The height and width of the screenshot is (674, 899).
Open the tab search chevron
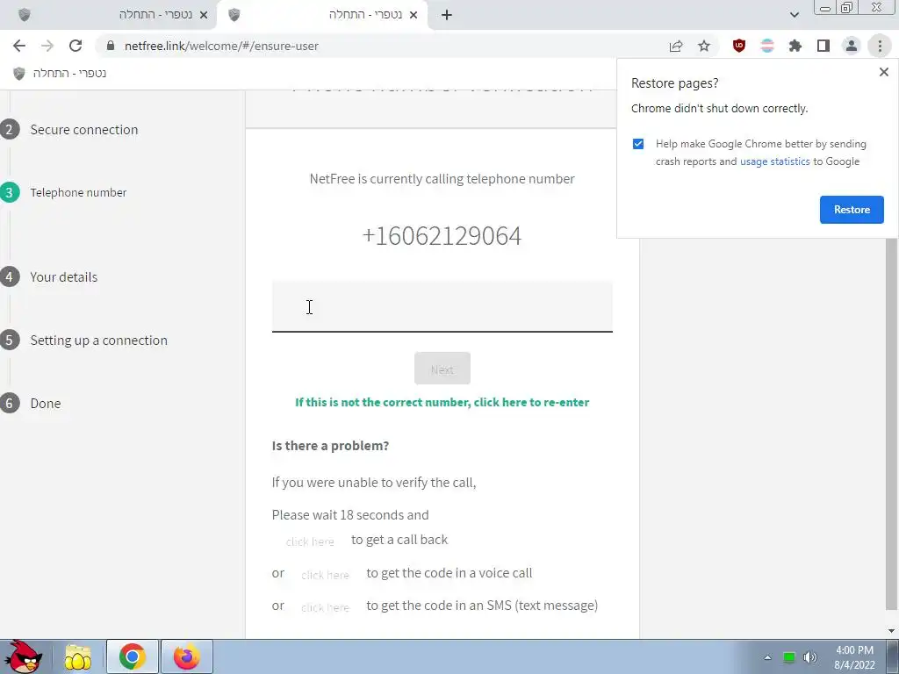[x=794, y=15]
